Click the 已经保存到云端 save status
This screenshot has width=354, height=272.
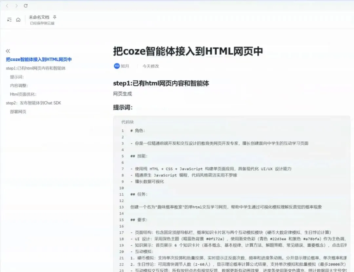42,23
